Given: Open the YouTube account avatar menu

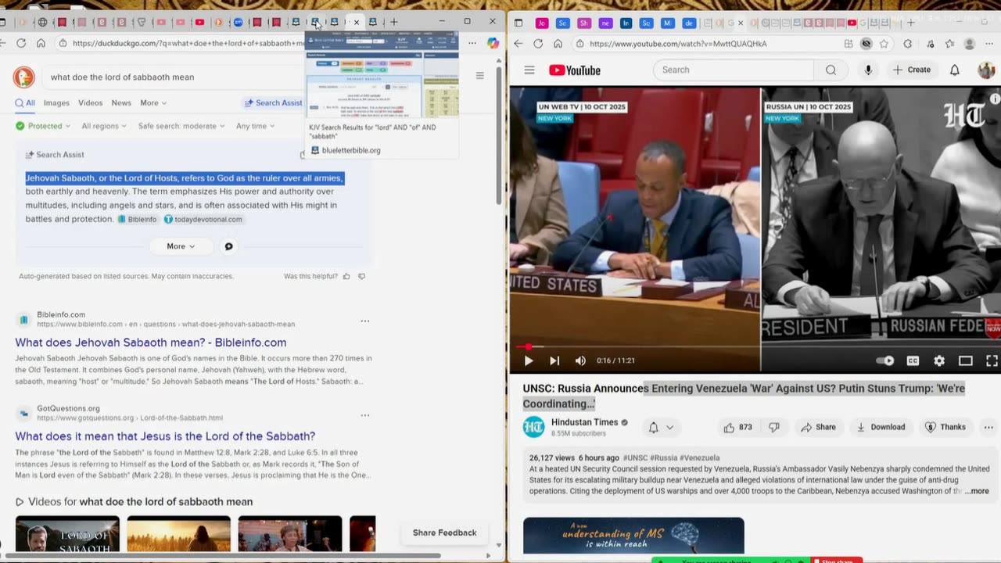Looking at the screenshot, I should (x=986, y=70).
